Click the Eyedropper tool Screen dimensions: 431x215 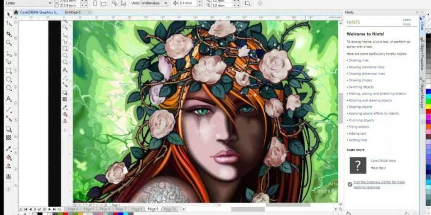tap(9, 149)
